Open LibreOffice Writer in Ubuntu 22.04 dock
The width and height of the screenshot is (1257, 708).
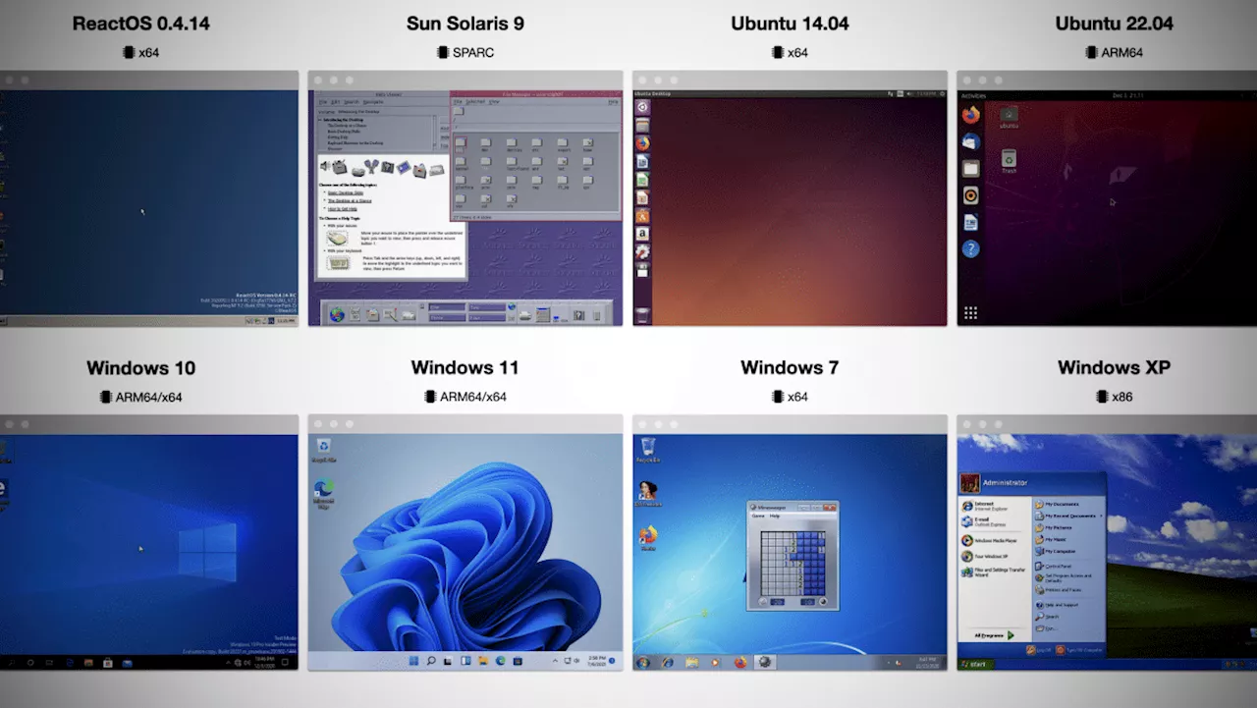coord(971,222)
